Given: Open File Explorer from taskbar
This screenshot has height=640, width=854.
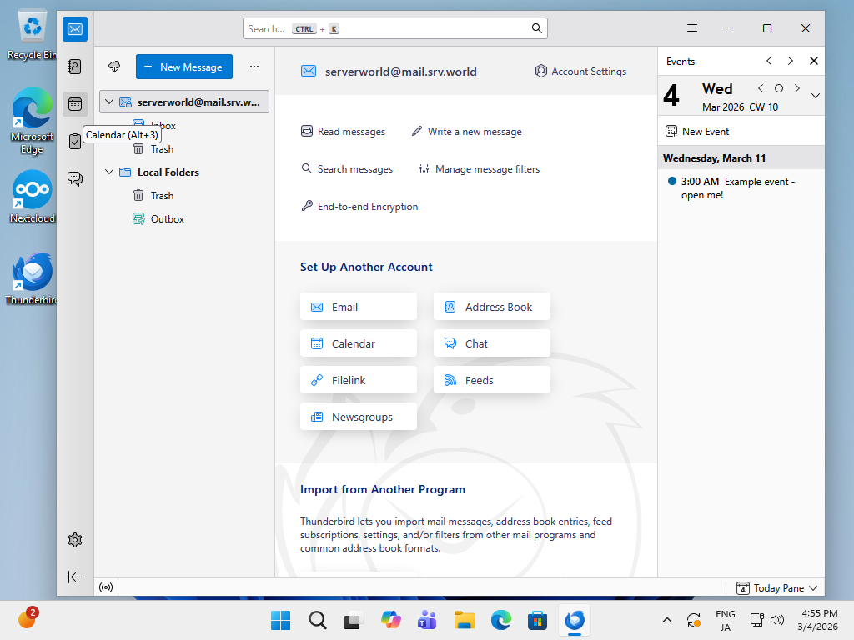Looking at the screenshot, I should 464,620.
